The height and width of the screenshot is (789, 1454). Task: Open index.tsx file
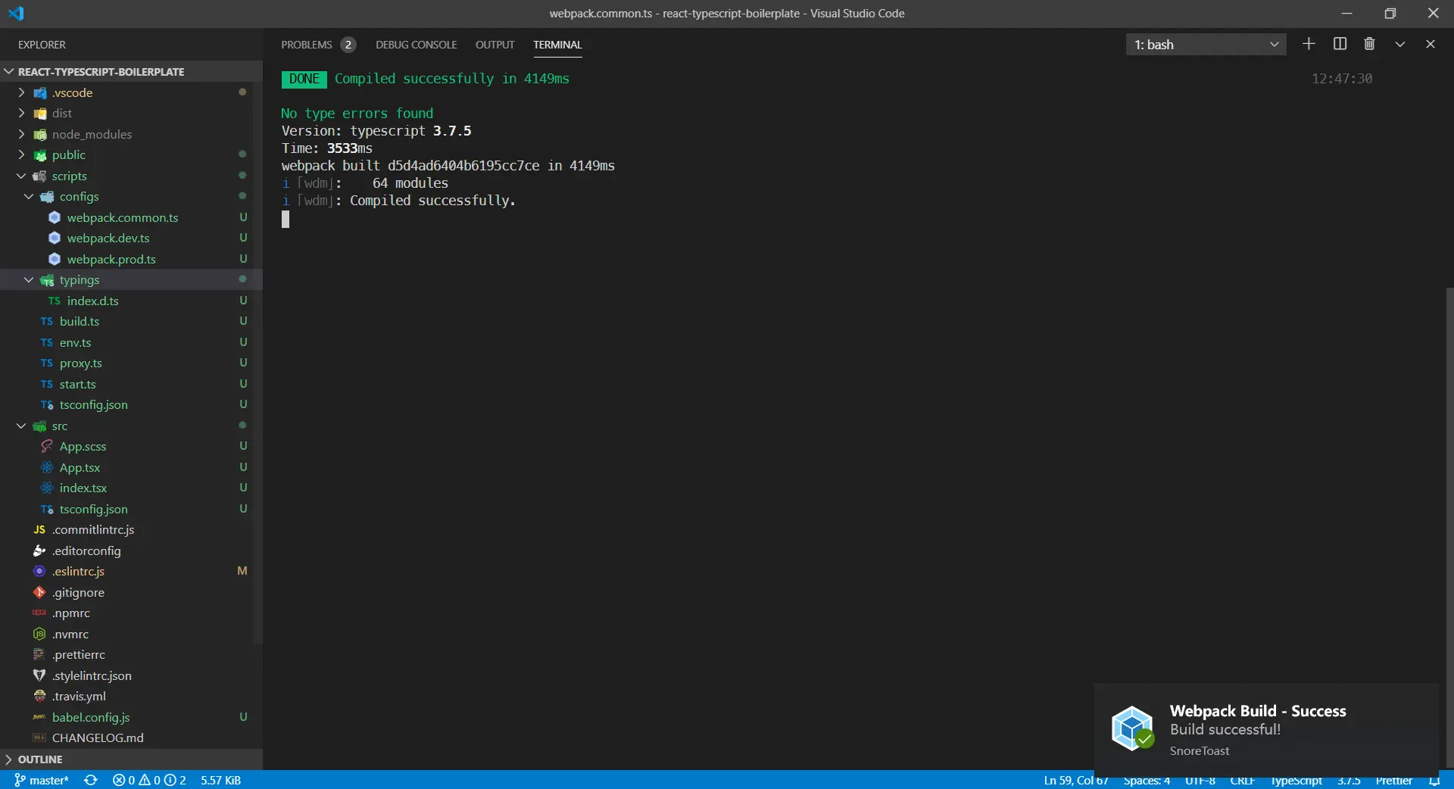click(131, 488)
